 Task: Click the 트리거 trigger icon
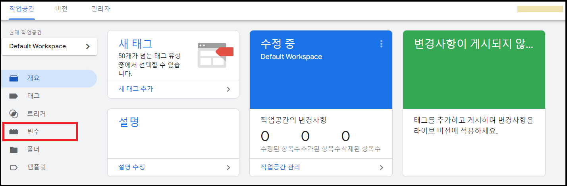14,114
